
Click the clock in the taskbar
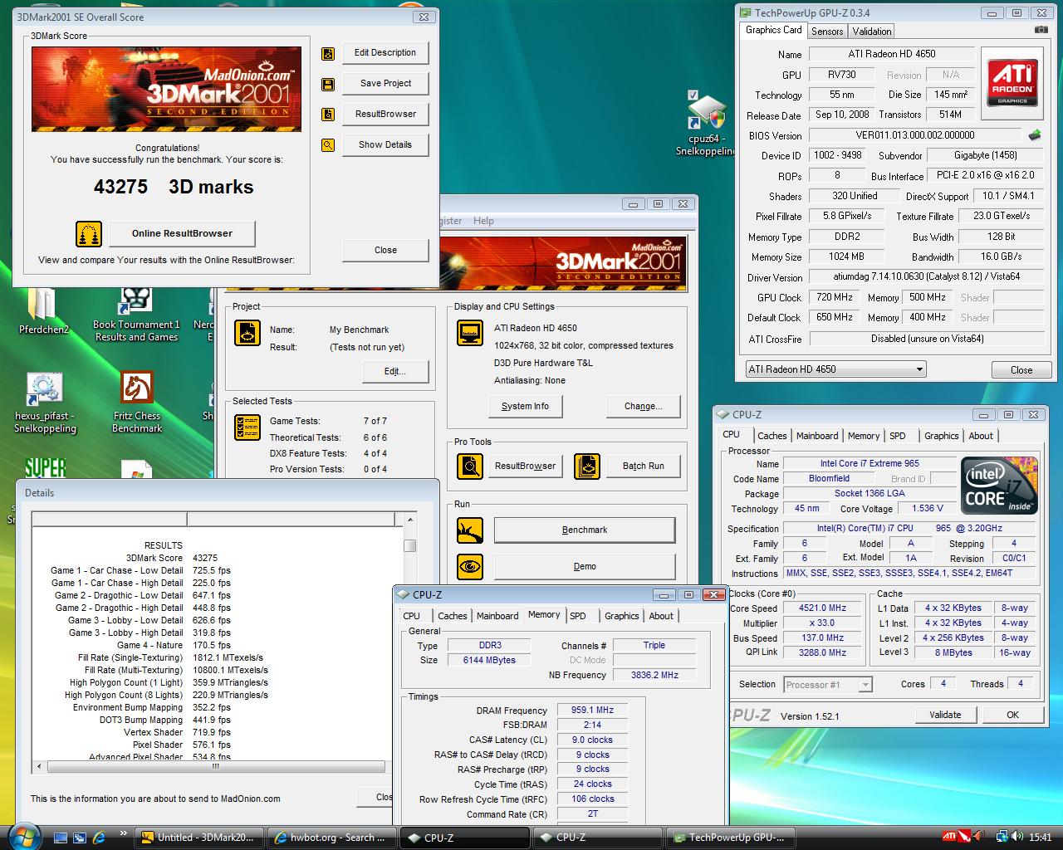pos(1041,838)
